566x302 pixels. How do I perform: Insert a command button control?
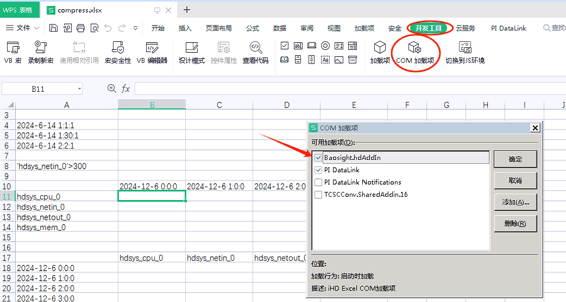(312, 46)
